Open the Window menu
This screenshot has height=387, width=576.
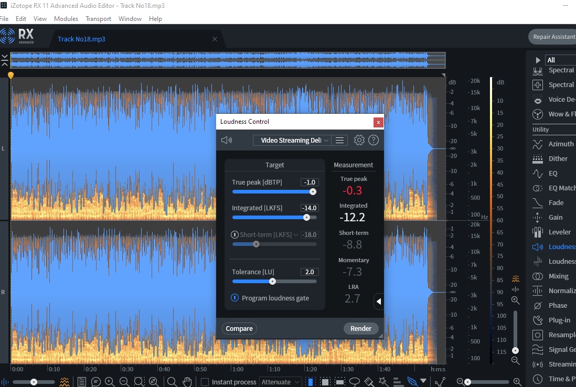click(x=130, y=19)
